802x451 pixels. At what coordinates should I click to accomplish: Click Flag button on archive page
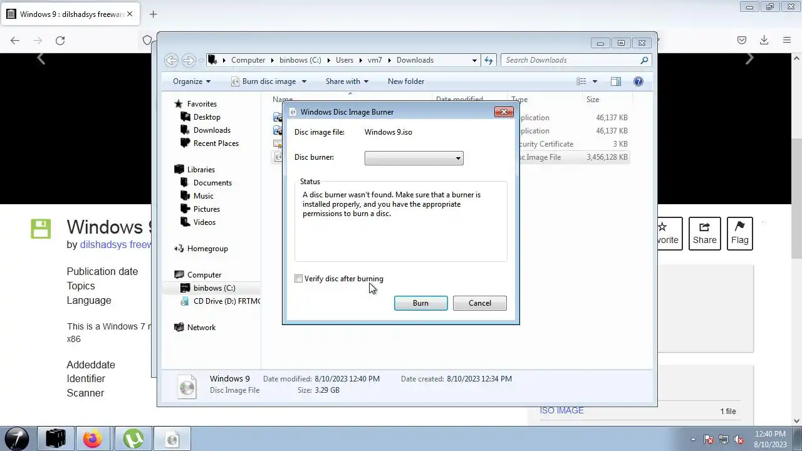click(739, 233)
